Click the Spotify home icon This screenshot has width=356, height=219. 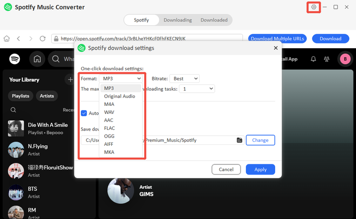pyautogui.click(x=37, y=59)
